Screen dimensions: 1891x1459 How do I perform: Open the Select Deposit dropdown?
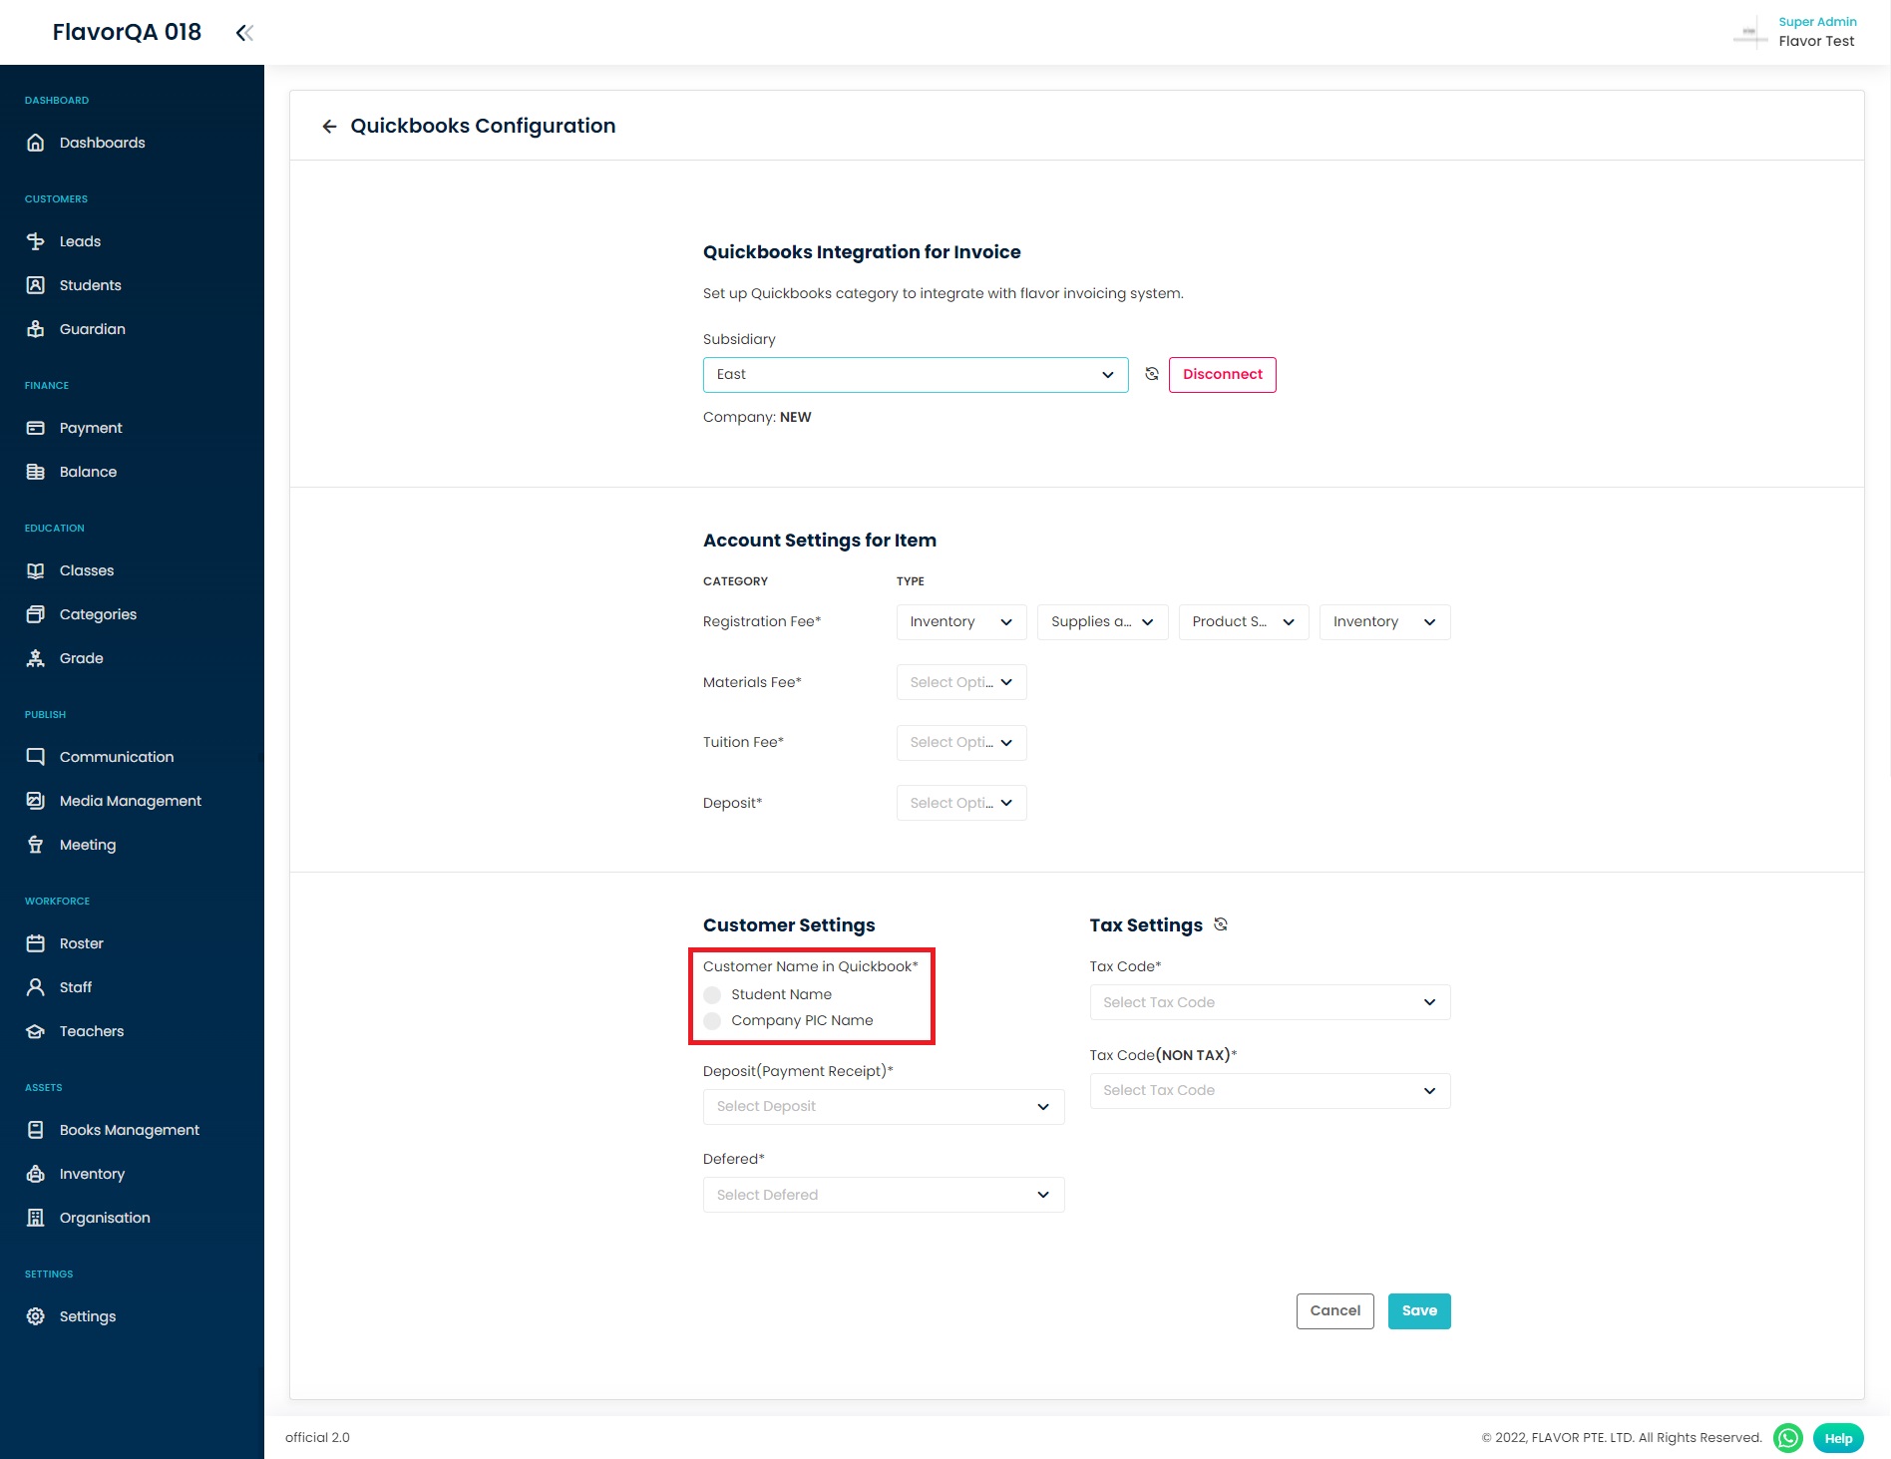[x=884, y=1107]
